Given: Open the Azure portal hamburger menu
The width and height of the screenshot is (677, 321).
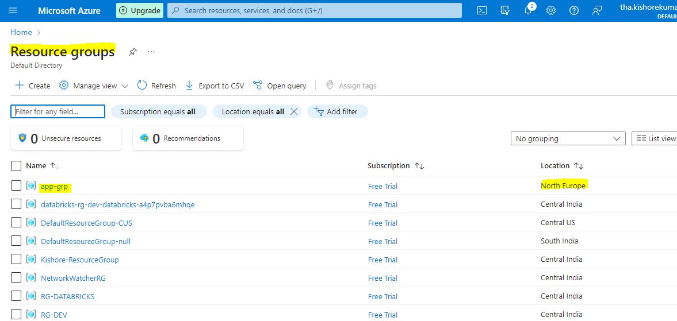Looking at the screenshot, I should point(13,10).
